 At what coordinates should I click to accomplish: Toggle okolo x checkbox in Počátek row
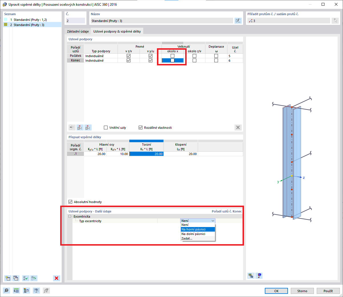click(172, 56)
